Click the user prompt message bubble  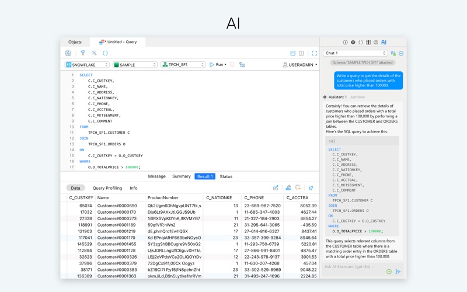(368, 81)
